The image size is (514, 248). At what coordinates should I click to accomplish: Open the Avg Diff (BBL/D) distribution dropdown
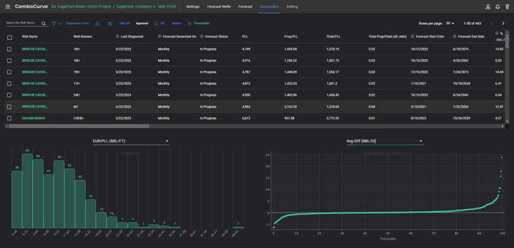pos(385,141)
